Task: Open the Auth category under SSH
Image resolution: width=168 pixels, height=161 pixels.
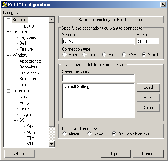Action: tap(31, 132)
